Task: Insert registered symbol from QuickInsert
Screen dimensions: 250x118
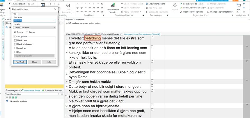Action: [x=81, y=8]
